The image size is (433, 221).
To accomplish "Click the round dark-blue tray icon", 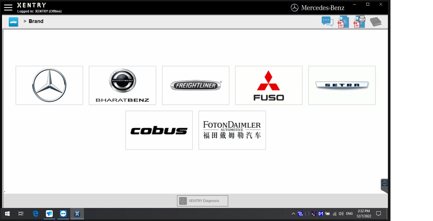I will (x=307, y=214).
